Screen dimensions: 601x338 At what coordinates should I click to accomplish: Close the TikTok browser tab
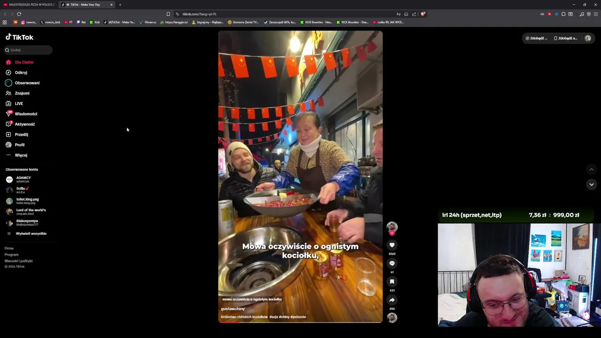[112, 5]
